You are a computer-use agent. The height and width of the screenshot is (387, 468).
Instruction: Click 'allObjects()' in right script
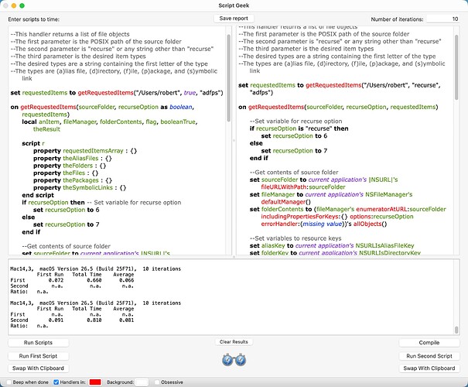click(370, 224)
